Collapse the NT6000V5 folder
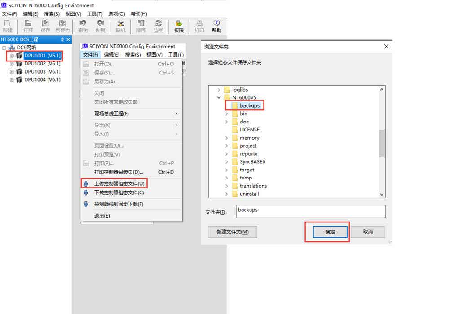Viewport: 449px width, 314px height. pos(219,97)
